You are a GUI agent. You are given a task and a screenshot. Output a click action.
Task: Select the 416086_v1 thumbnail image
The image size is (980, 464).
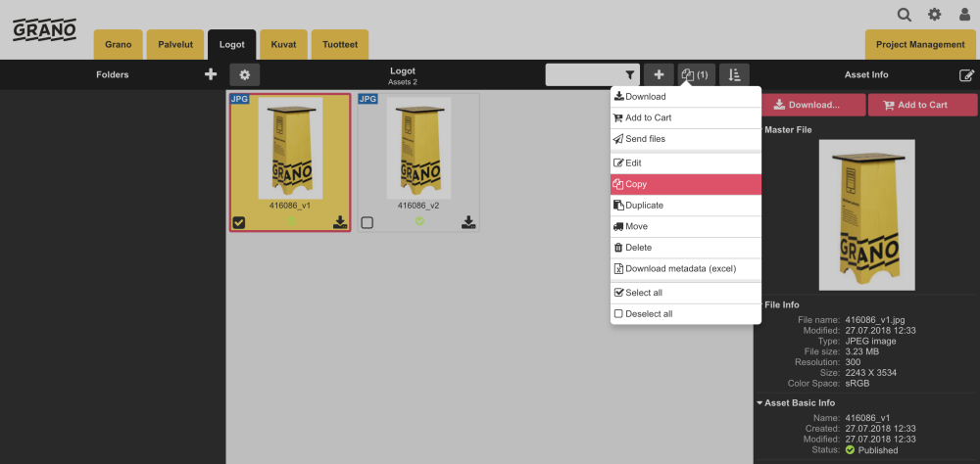point(291,149)
